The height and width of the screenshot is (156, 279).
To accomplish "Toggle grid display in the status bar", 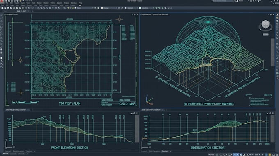I will pos(217,154).
